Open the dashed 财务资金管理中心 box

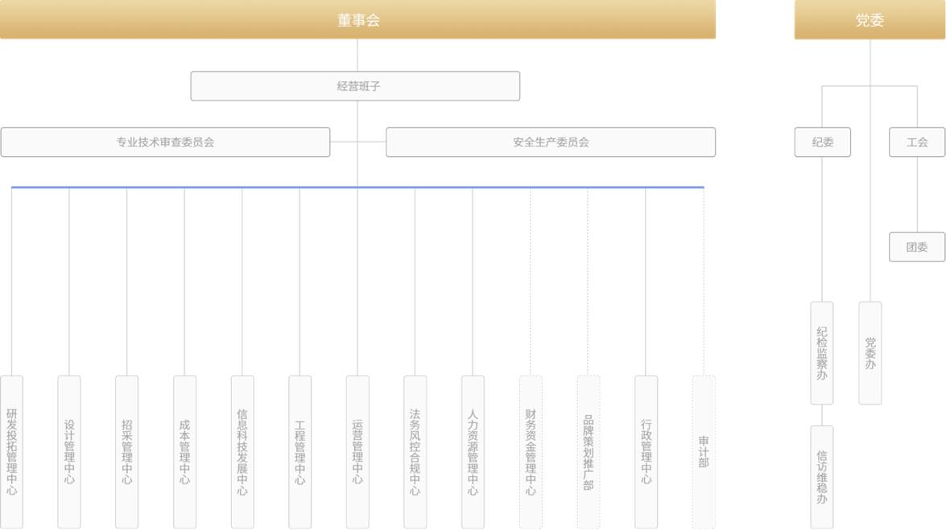(531, 451)
